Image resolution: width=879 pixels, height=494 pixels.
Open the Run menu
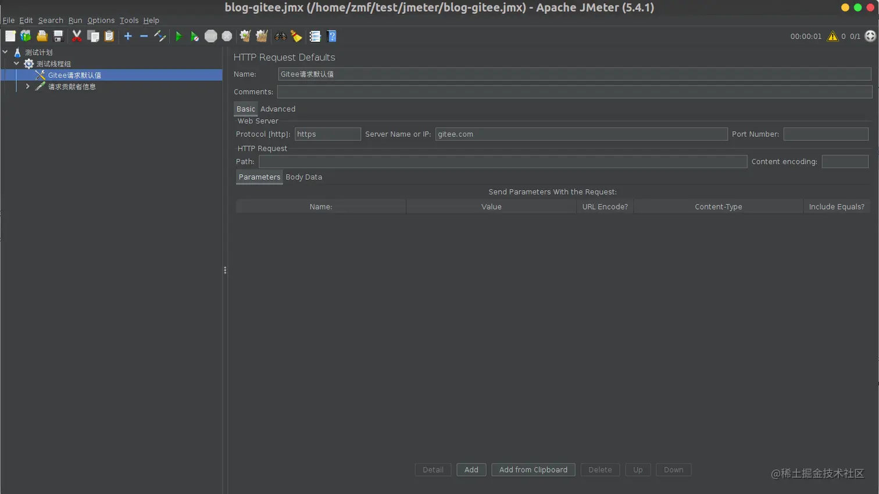pos(75,20)
